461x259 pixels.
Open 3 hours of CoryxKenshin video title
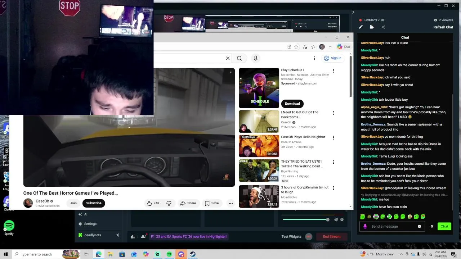point(305,190)
